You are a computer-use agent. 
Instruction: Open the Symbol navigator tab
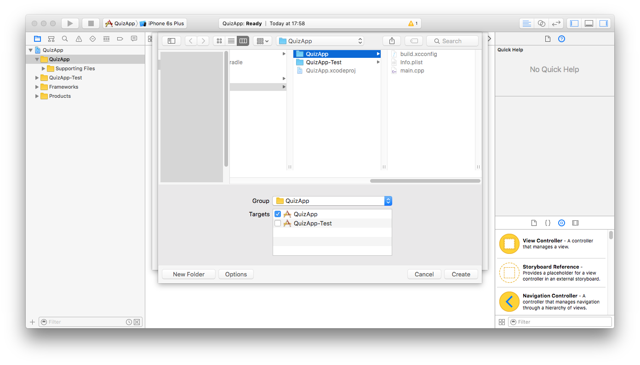pyautogui.click(x=51, y=39)
